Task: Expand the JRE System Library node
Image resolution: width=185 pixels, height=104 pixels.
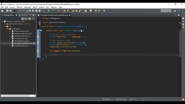Action: tap(5, 24)
